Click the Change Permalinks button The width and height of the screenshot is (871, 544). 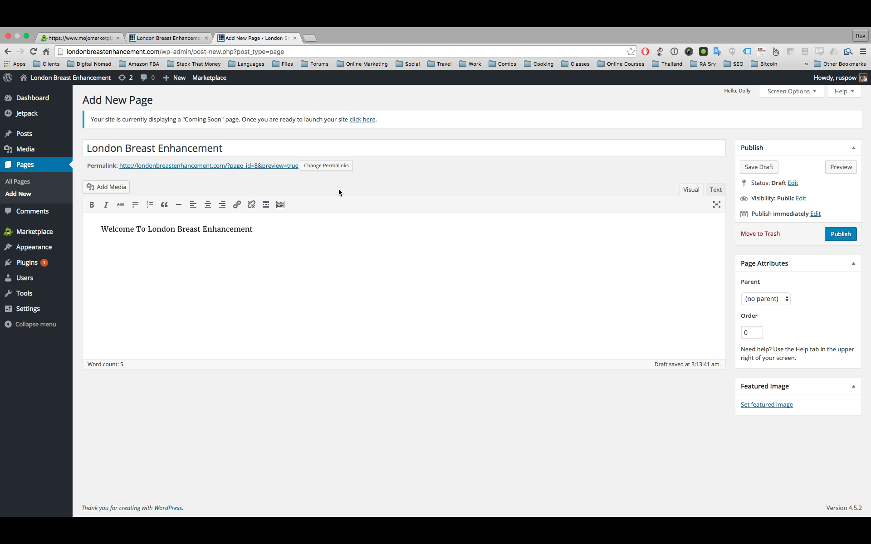[x=325, y=165]
